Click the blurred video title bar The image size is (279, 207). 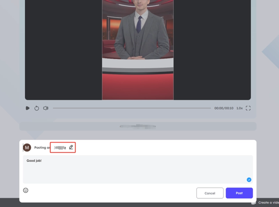(138, 126)
